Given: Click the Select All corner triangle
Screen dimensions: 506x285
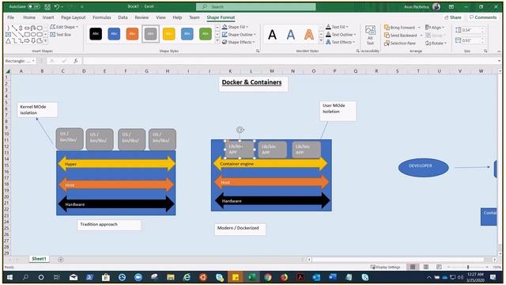Looking at the screenshot, I should pyautogui.click(x=7, y=71).
